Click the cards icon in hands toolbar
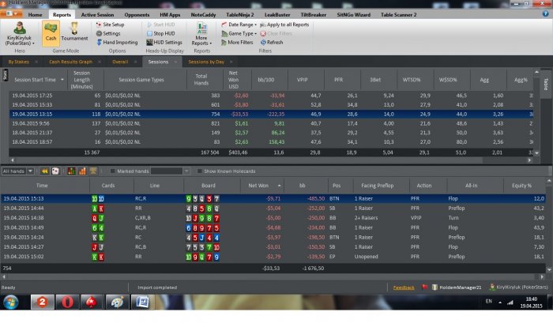 tap(55, 171)
